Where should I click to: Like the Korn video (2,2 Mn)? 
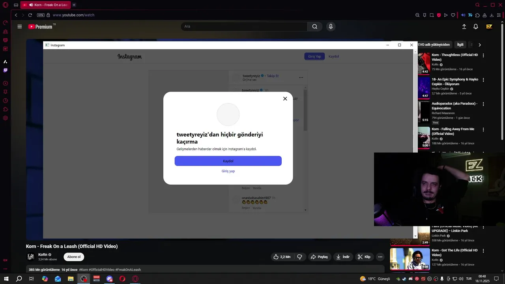coord(282,257)
